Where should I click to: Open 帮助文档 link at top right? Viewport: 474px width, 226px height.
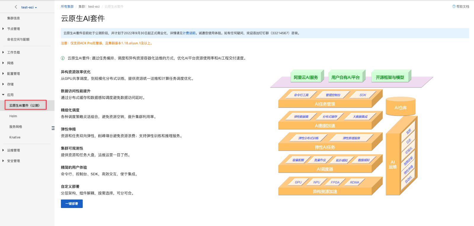[462, 6]
